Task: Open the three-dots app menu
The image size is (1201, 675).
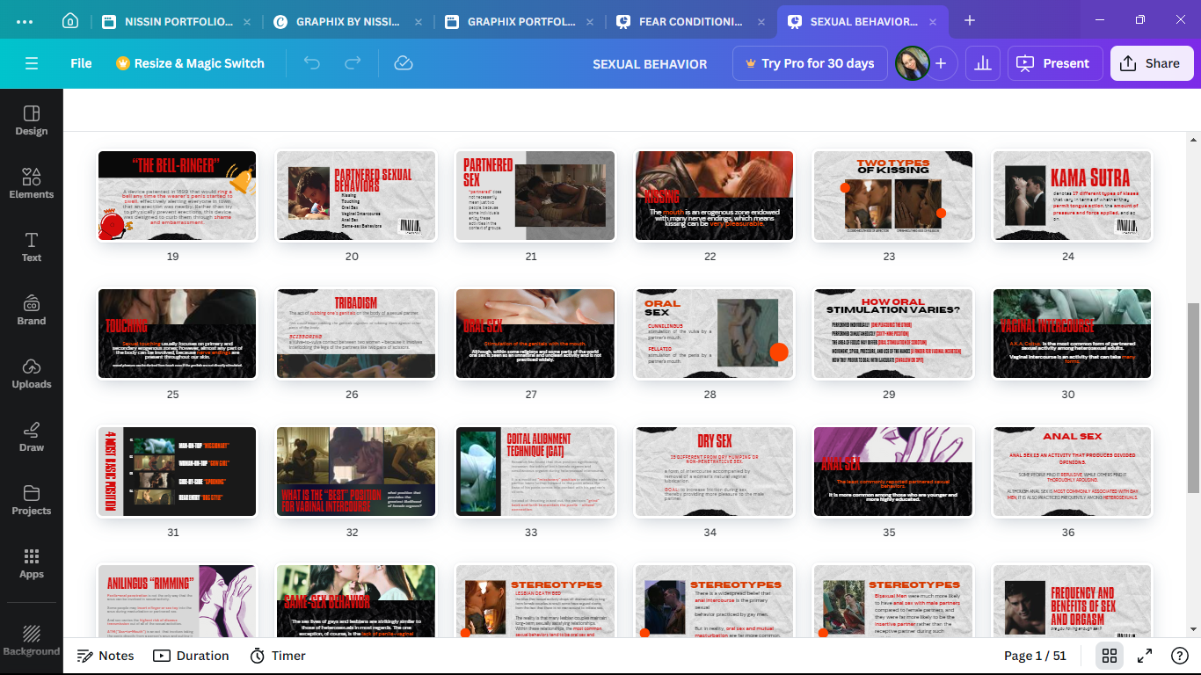Action: [25, 20]
